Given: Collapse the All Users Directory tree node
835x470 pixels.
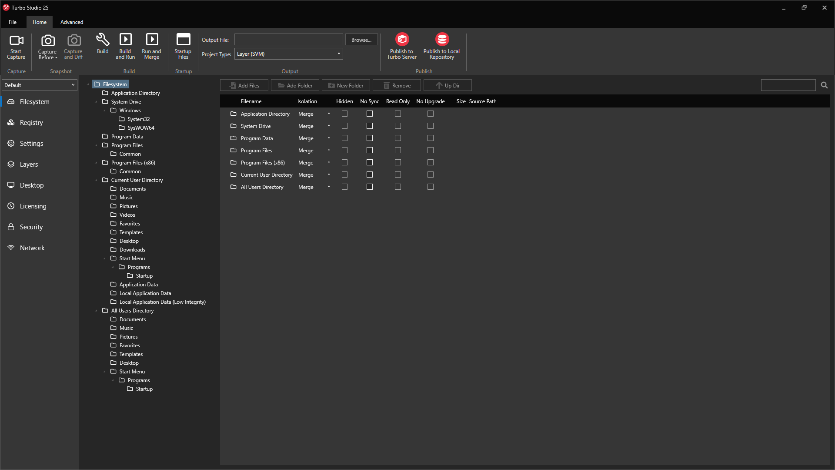Looking at the screenshot, I should 97,311.
